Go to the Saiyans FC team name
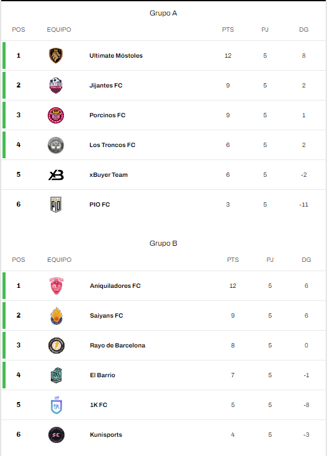The height and width of the screenshot is (456, 327). click(106, 316)
